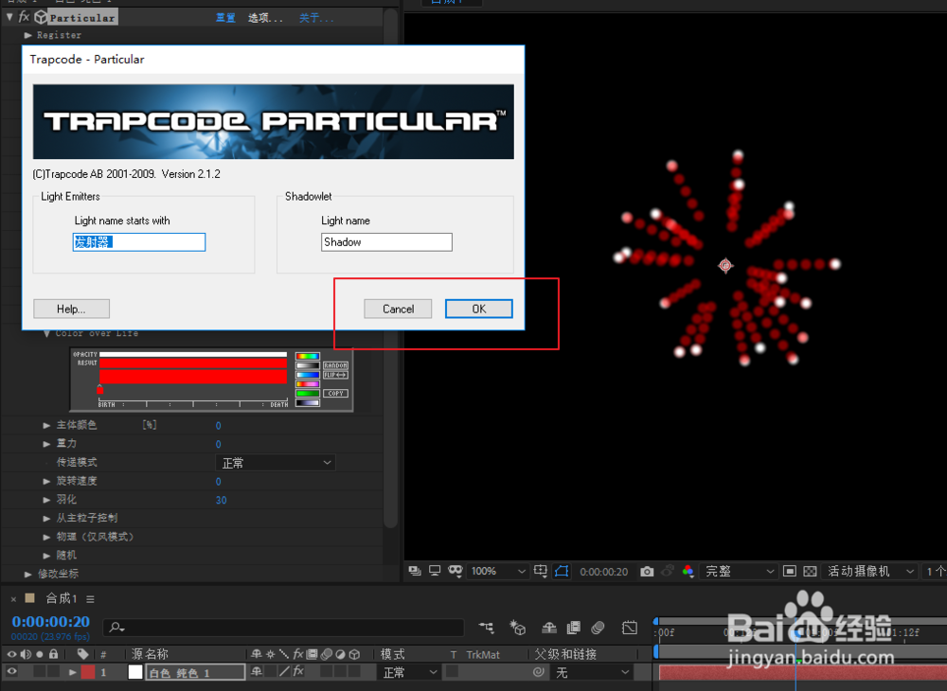
Task: Click the 羽化 value 30
Action: point(221,501)
